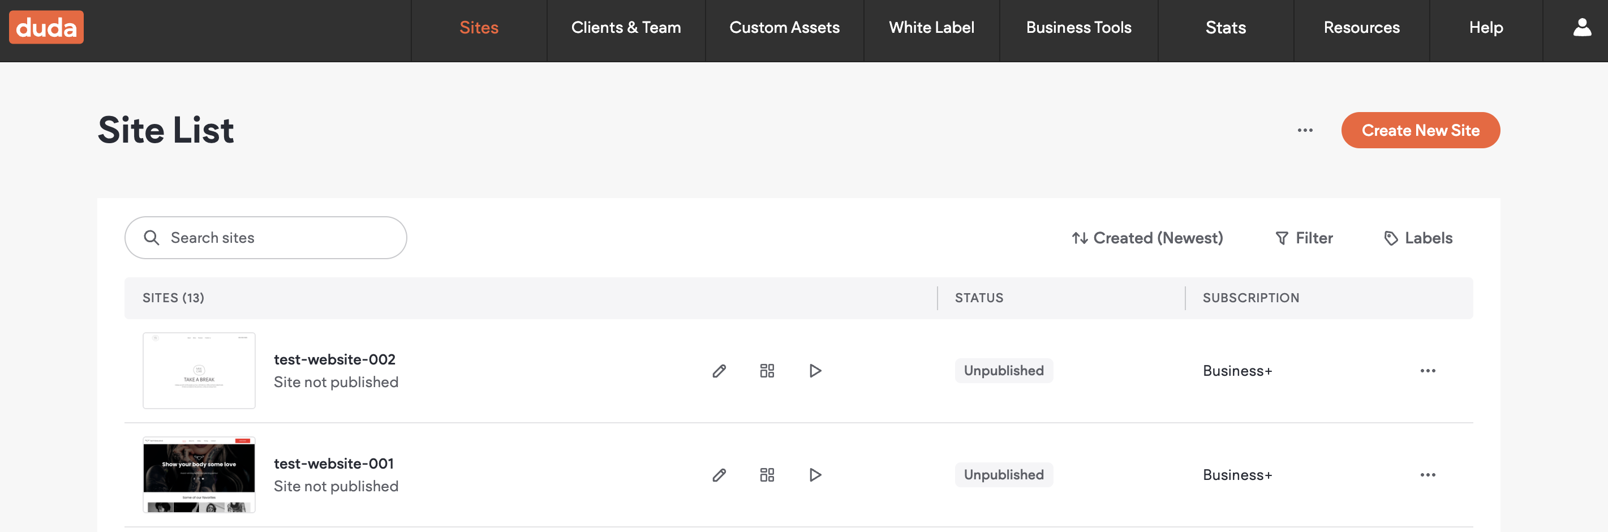The image size is (1608, 532).
Task: Open Site List more options ellipsis
Action: [x=1305, y=131]
